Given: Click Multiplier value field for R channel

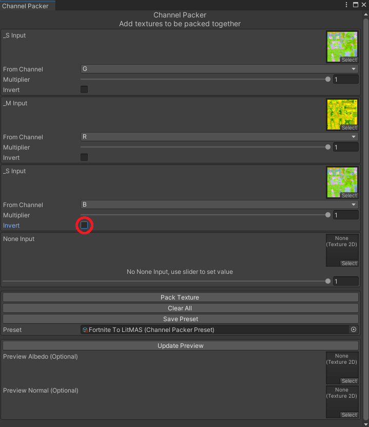Looking at the screenshot, I should 345,147.
